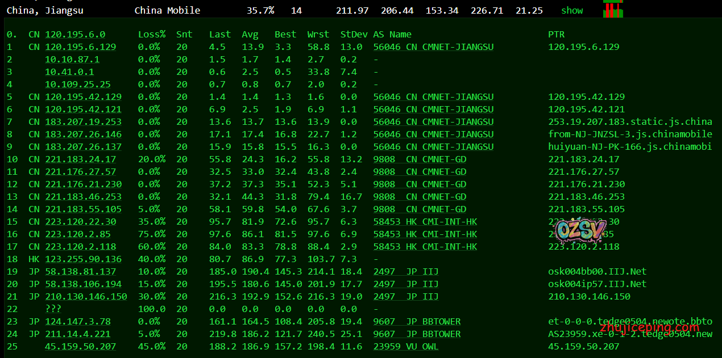Open IP link 120.195.6.129
This screenshot has width=722, height=358.
pyautogui.click(x=80, y=47)
